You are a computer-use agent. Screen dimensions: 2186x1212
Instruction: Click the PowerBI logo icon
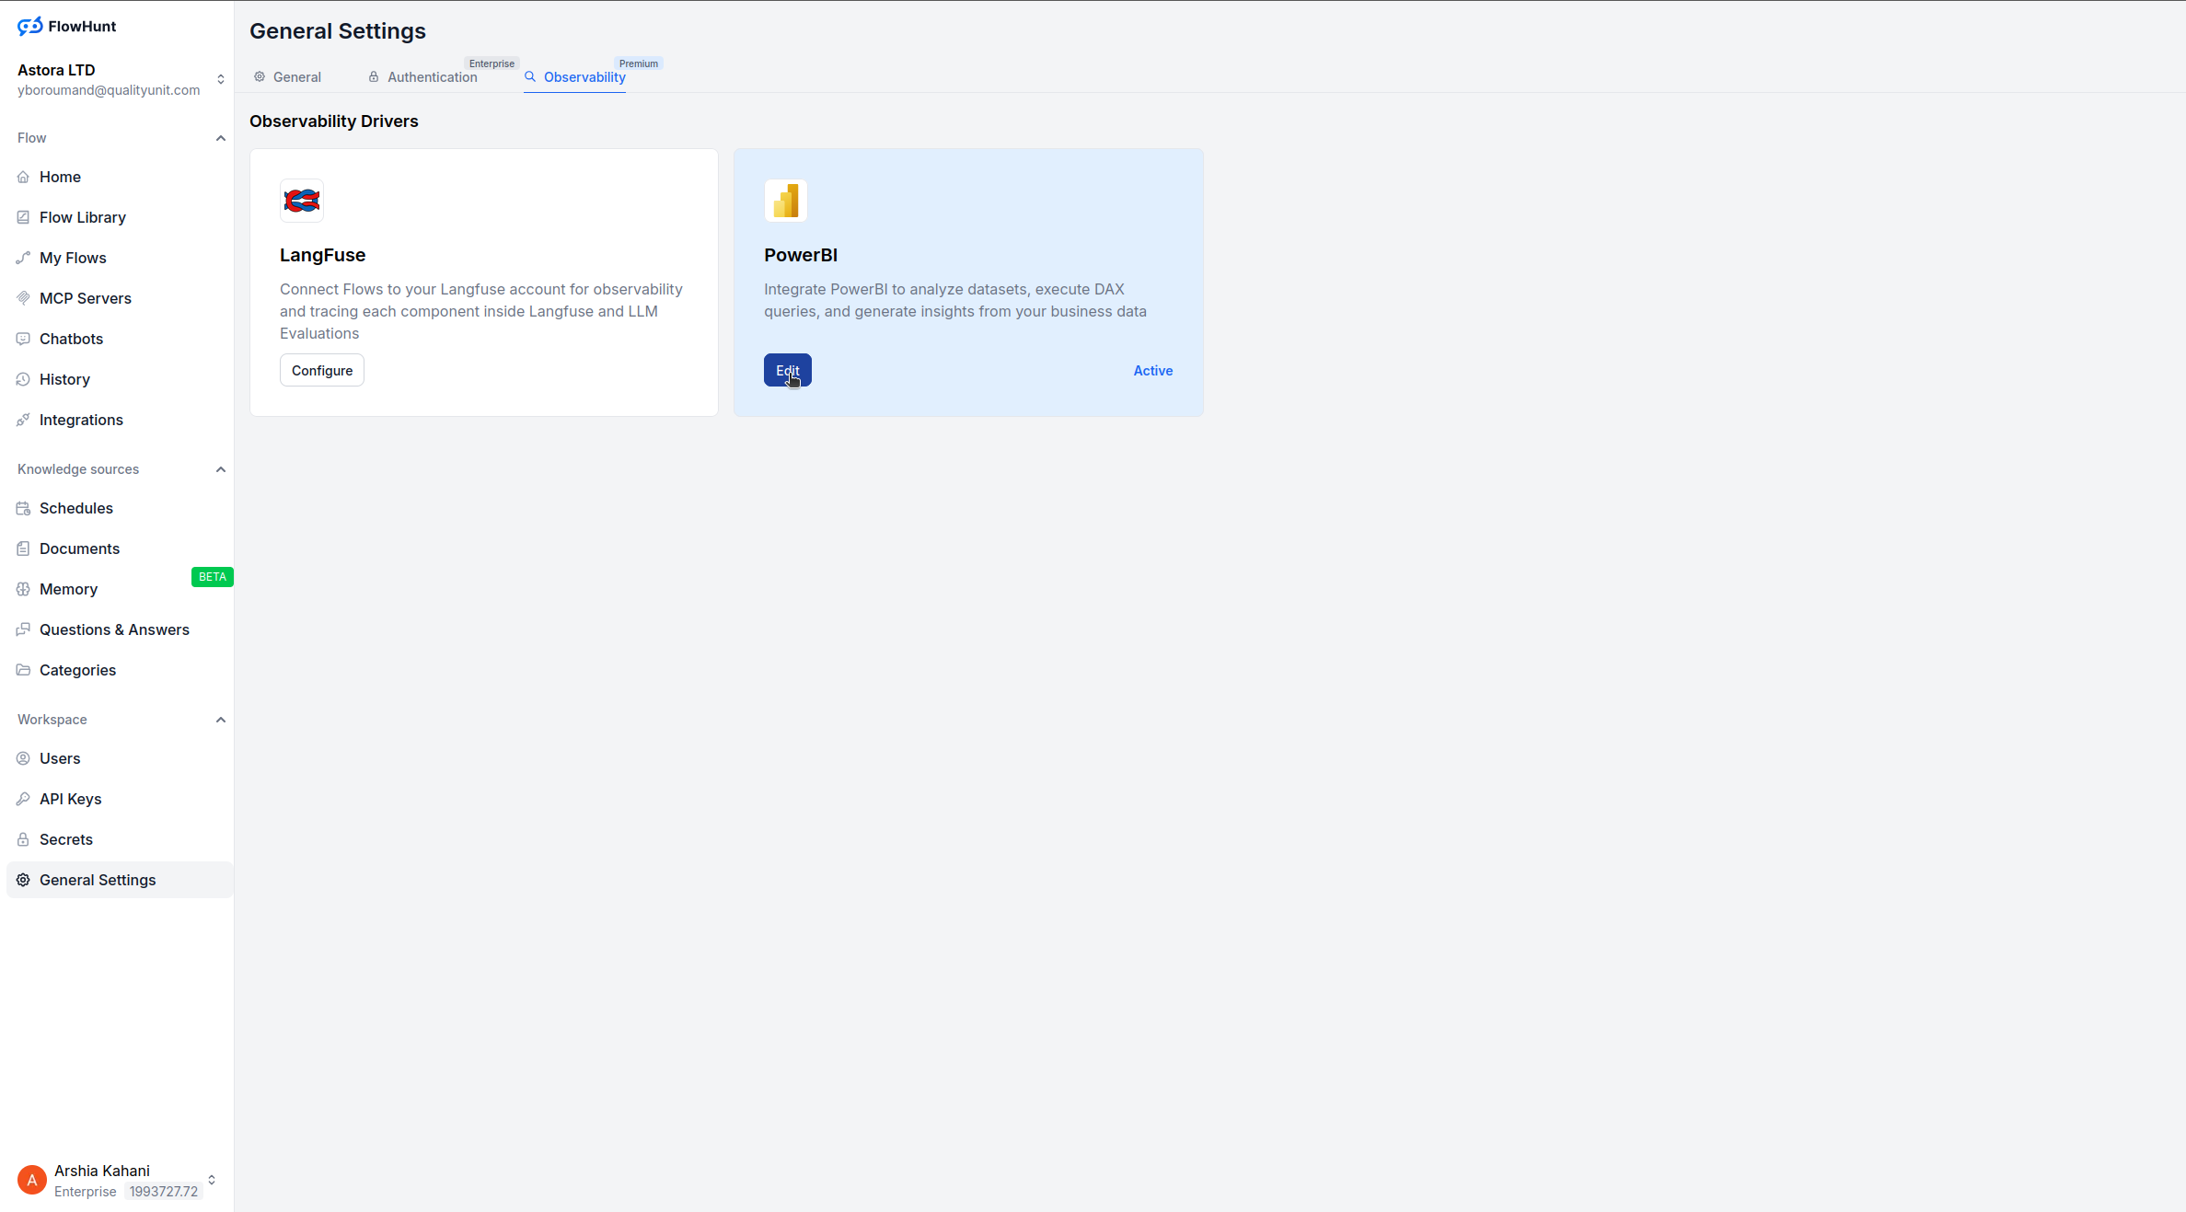(786, 201)
